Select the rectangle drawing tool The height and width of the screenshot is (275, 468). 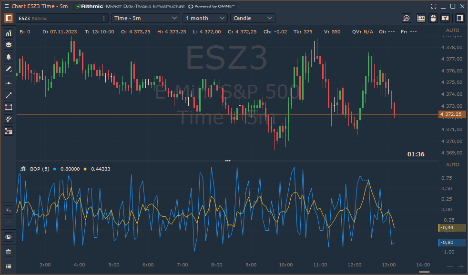click(9, 107)
